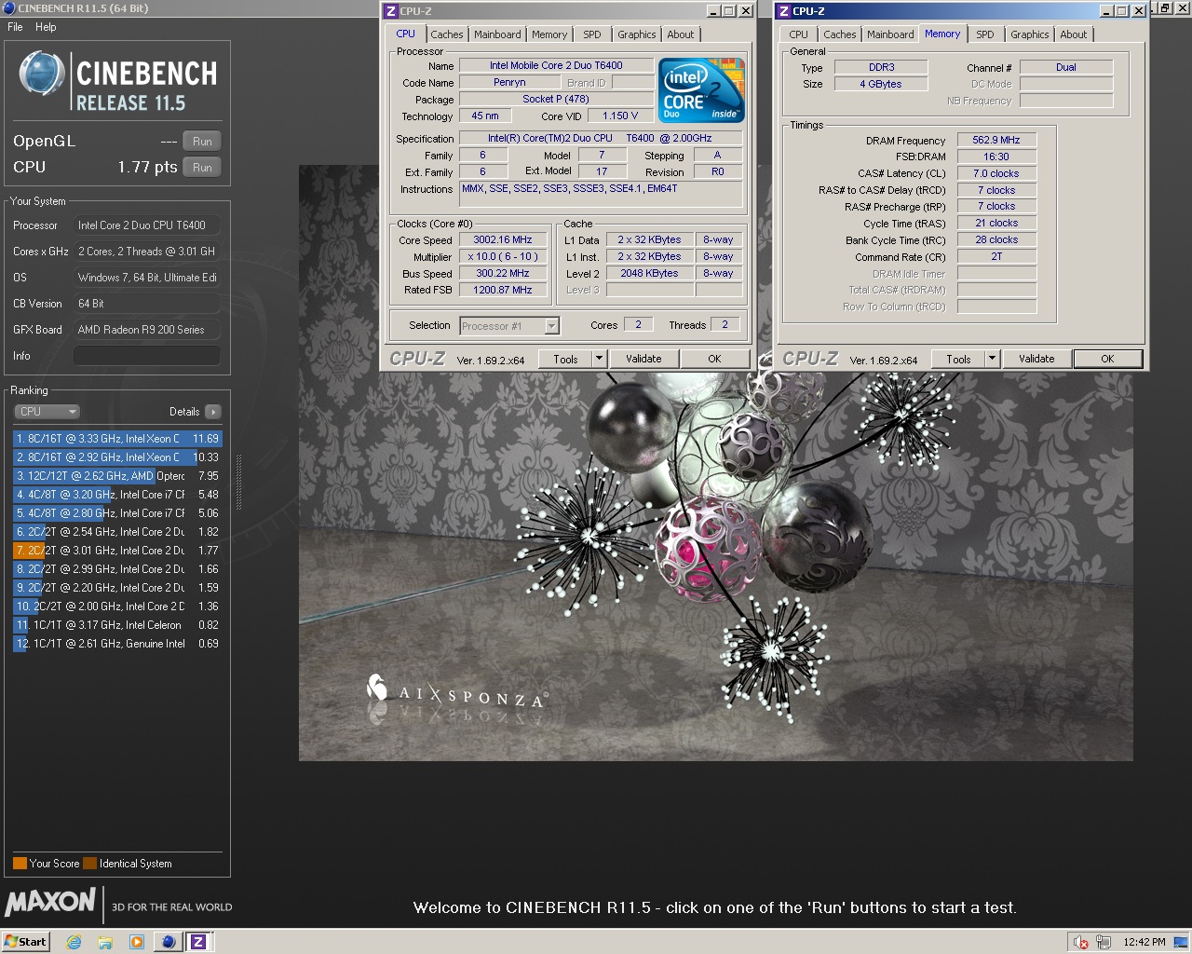The height and width of the screenshot is (954, 1192).
Task: Click OK in left CPU-Z window
Action: tap(714, 359)
